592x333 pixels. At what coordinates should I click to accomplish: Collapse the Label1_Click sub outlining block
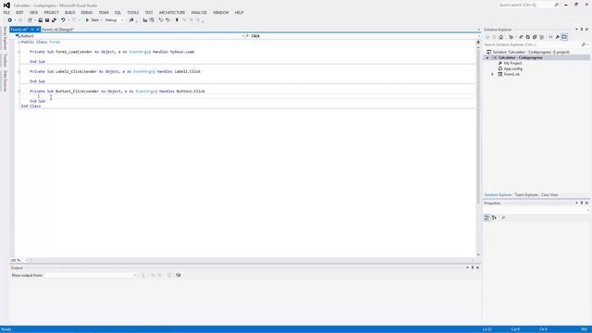pos(18,71)
